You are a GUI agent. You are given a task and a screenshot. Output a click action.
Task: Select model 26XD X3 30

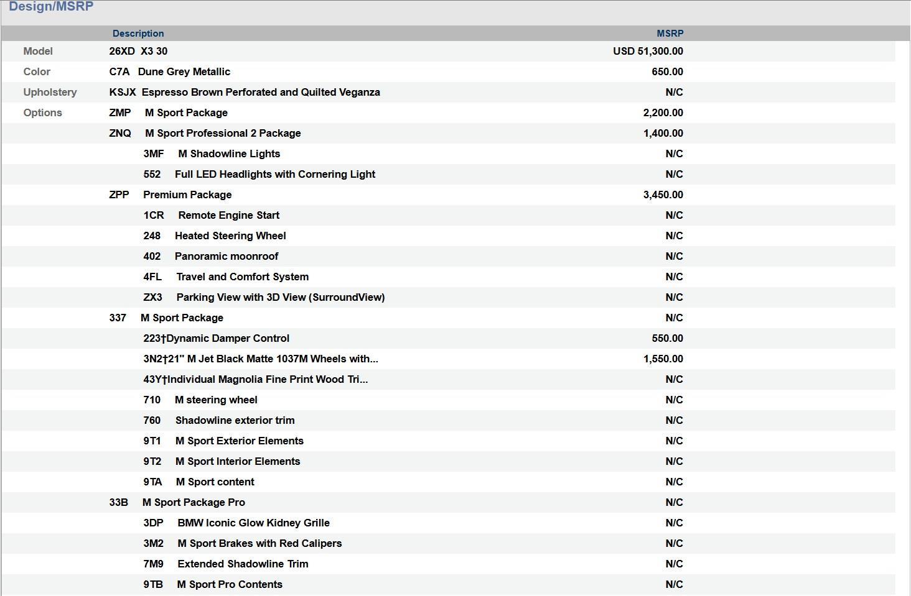click(x=138, y=51)
